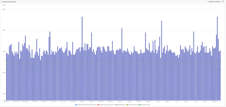Viewport: 226px width, 107px height.
Task: Click the green Empfohlener Start line
Action: (113, 70)
